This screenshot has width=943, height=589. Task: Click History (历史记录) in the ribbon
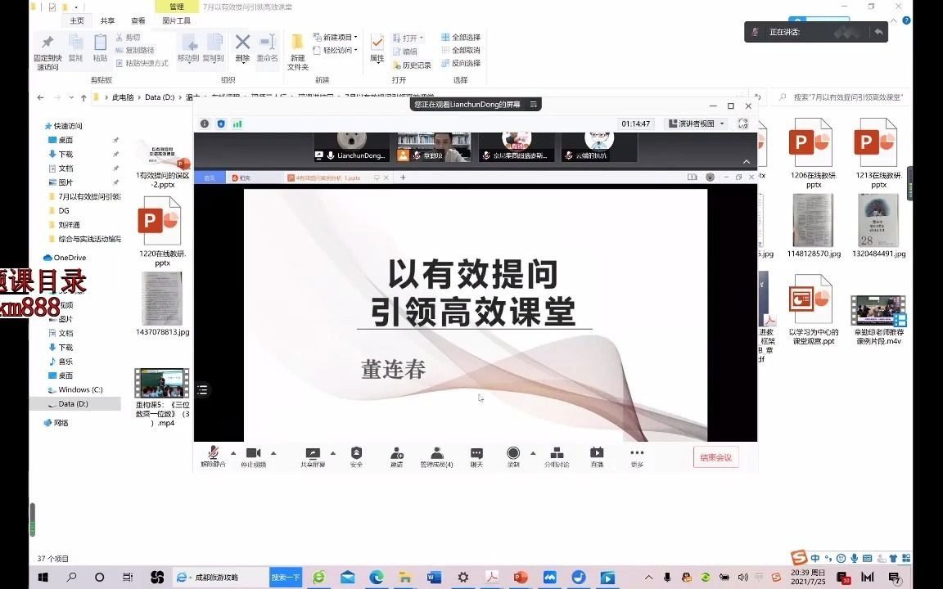412,65
